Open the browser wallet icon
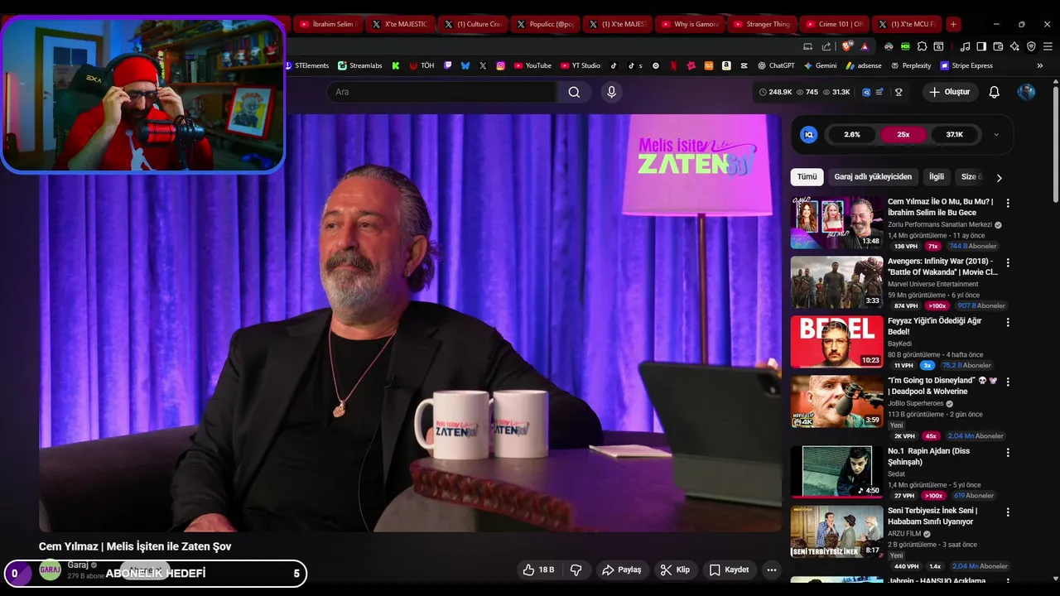Viewport: 1060px width, 596px height. click(x=998, y=46)
